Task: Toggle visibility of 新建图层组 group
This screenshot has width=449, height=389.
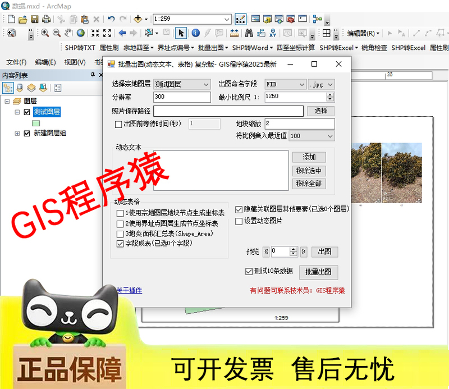Action: [27, 134]
